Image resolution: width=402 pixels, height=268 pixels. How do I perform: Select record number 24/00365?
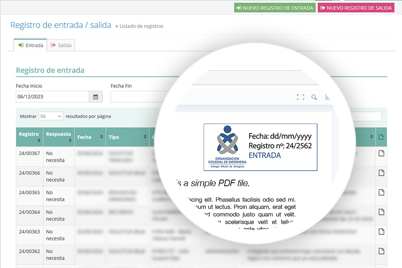point(29,193)
